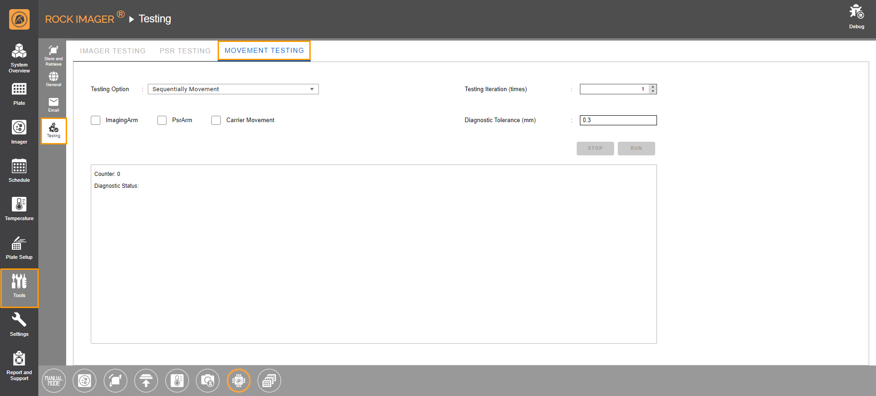Toggle the Manual Mode button

click(54, 381)
